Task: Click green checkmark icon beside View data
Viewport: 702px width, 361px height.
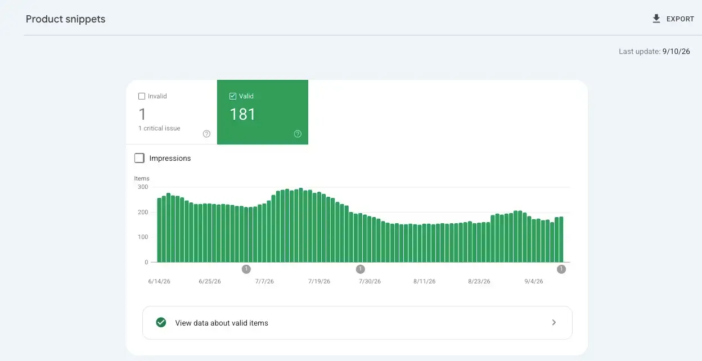Action: coord(161,323)
